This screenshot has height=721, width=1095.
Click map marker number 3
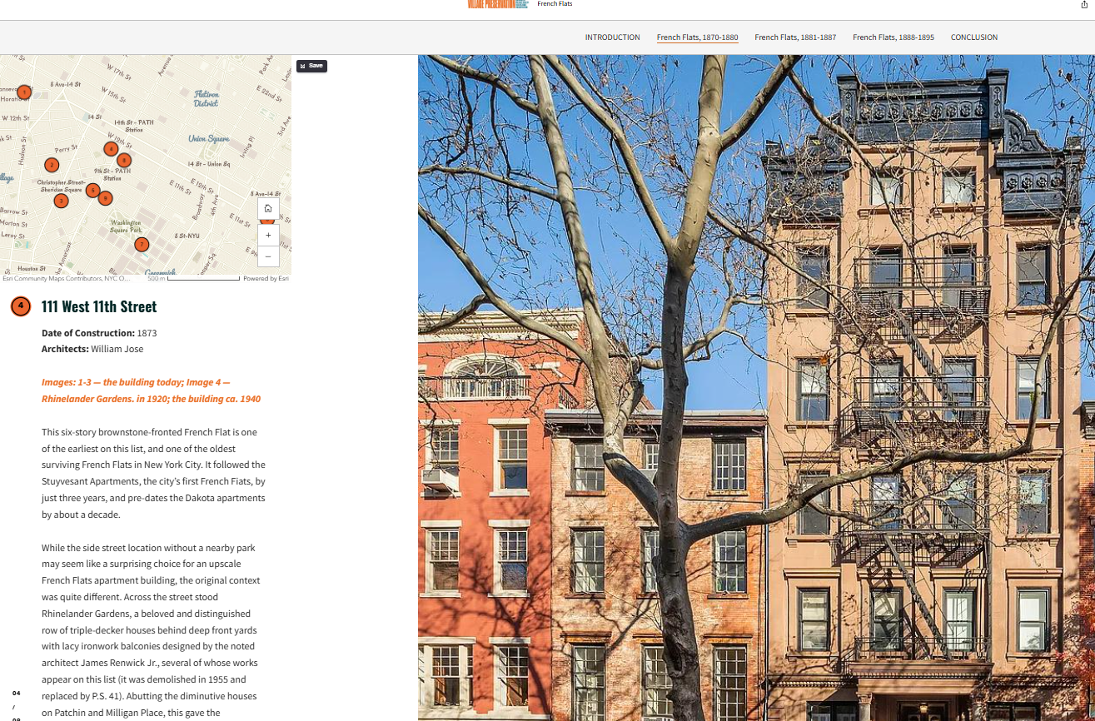point(61,201)
